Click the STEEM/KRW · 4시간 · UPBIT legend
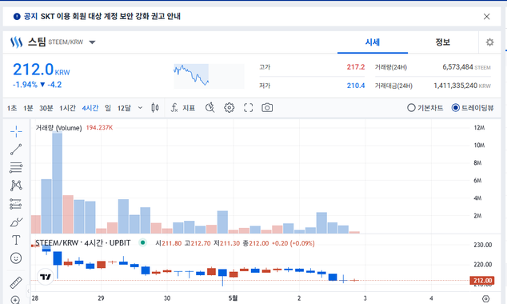Viewport: 507px width, 304px height. (x=83, y=243)
